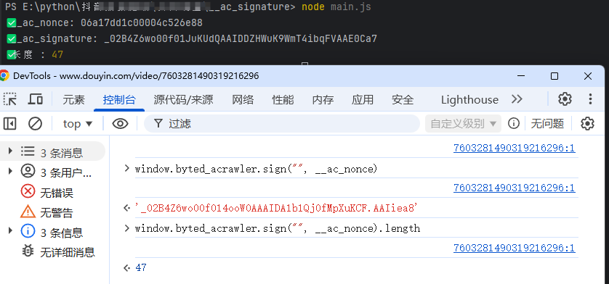
Task: Click the Chrome icon in DevTools title bar
Action: 4,75
